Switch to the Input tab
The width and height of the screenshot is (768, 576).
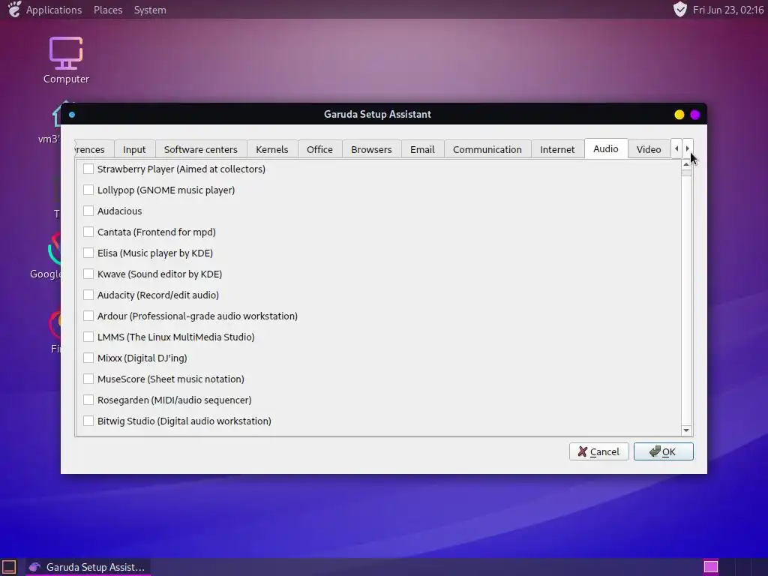(134, 149)
